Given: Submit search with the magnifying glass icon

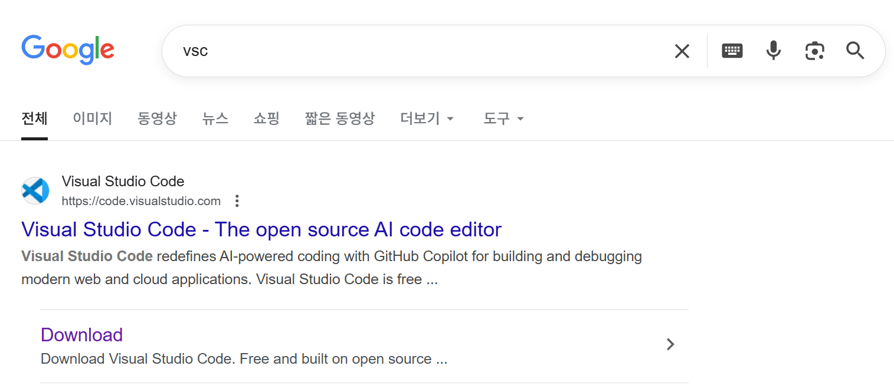Looking at the screenshot, I should click(855, 51).
